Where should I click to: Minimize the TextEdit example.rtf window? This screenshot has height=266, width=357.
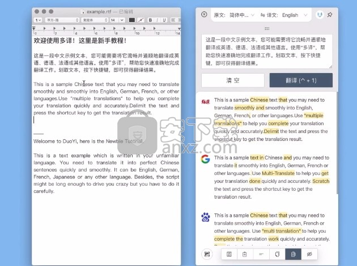(44, 11)
